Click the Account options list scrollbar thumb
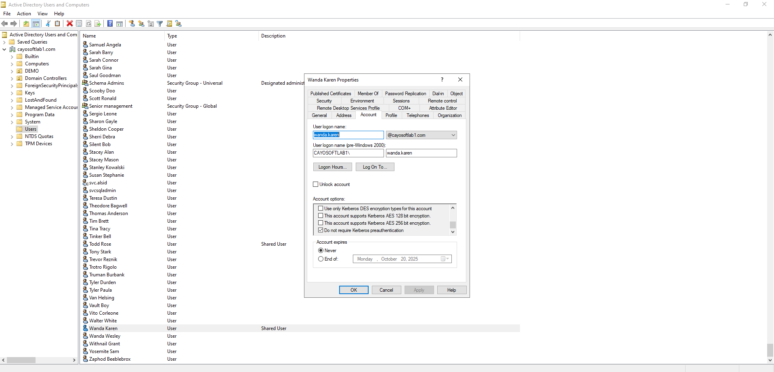This screenshot has height=372, width=774. pyautogui.click(x=453, y=225)
